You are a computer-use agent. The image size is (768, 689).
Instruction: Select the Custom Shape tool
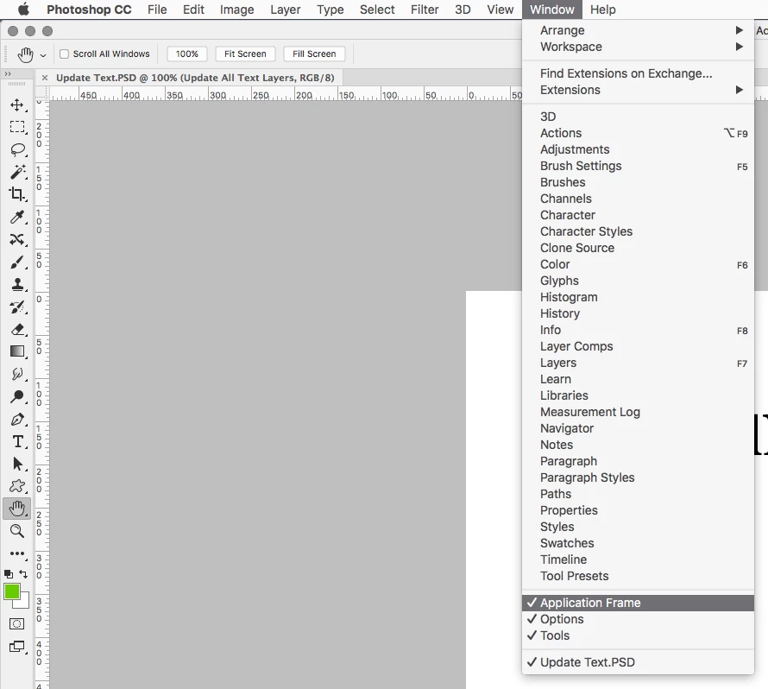click(x=17, y=486)
